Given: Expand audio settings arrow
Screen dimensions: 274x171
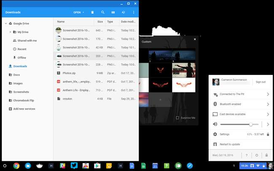Looking at the screenshot, I should point(268,124).
